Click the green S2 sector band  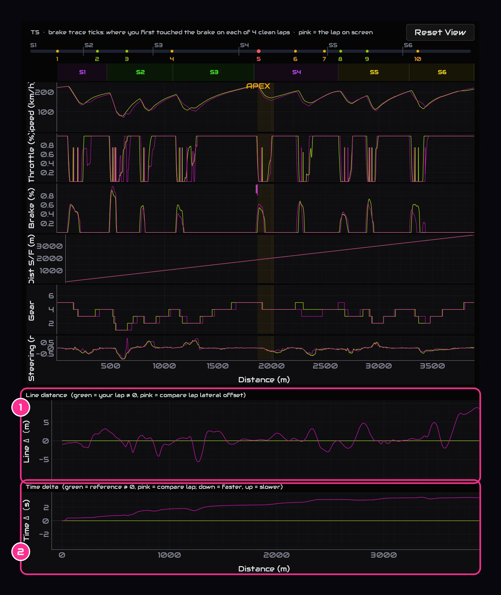click(x=140, y=72)
